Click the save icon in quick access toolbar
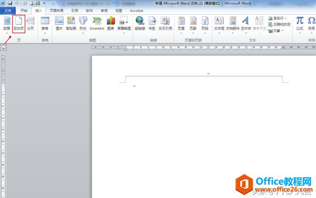 point(10,3)
